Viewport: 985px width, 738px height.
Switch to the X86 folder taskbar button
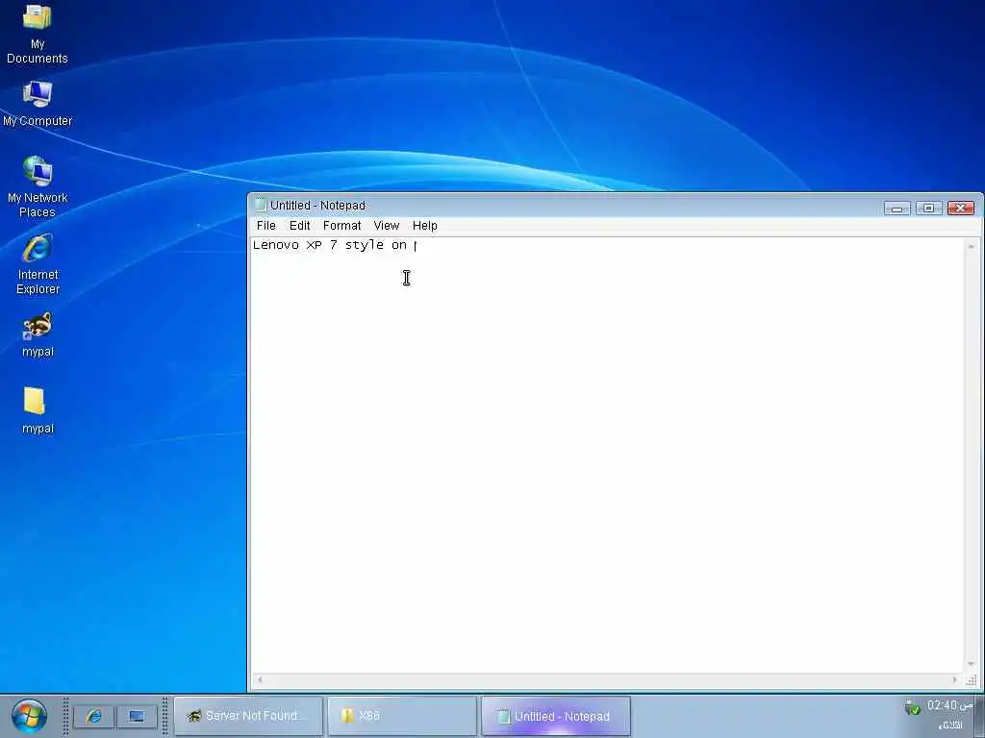tap(402, 716)
